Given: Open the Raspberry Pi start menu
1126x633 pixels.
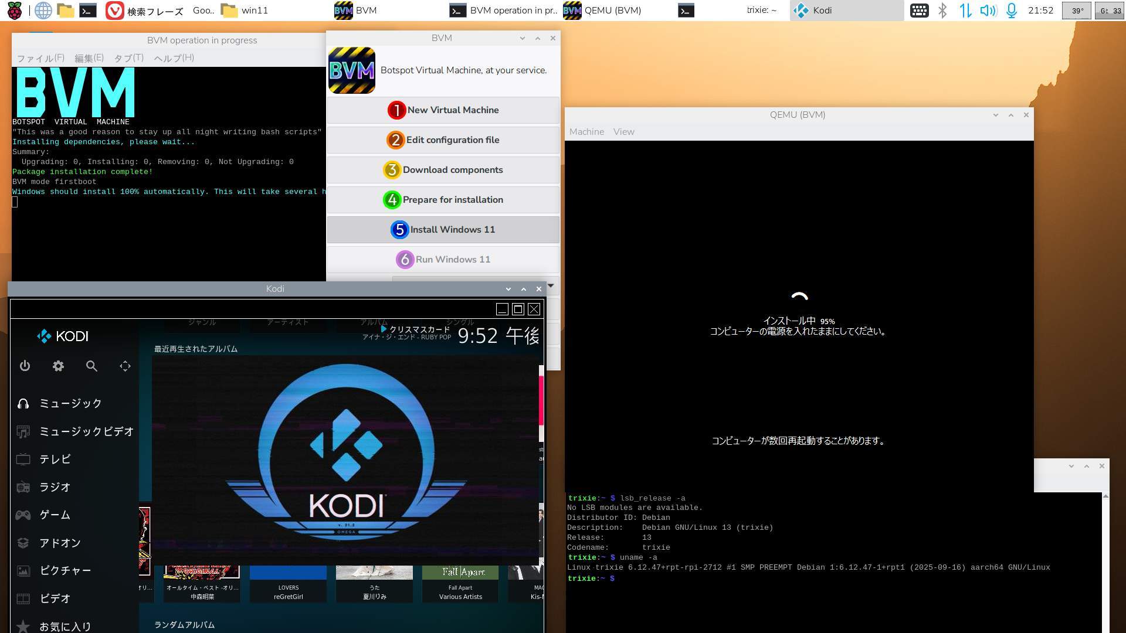Looking at the screenshot, I should tap(14, 11).
